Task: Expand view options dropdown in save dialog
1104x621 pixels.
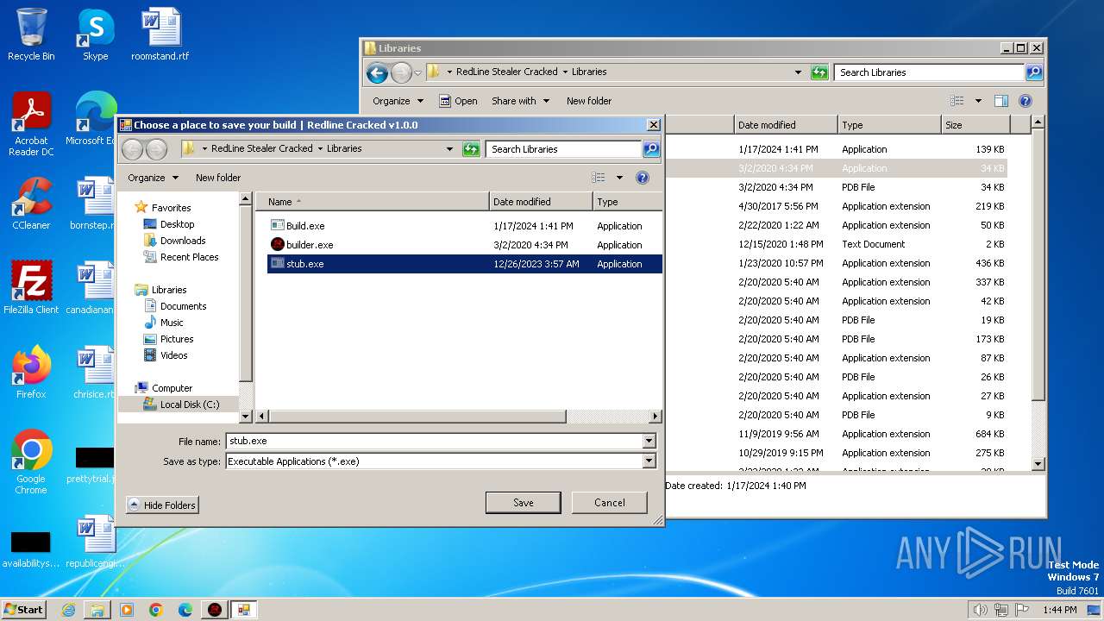Action: (619, 178)
